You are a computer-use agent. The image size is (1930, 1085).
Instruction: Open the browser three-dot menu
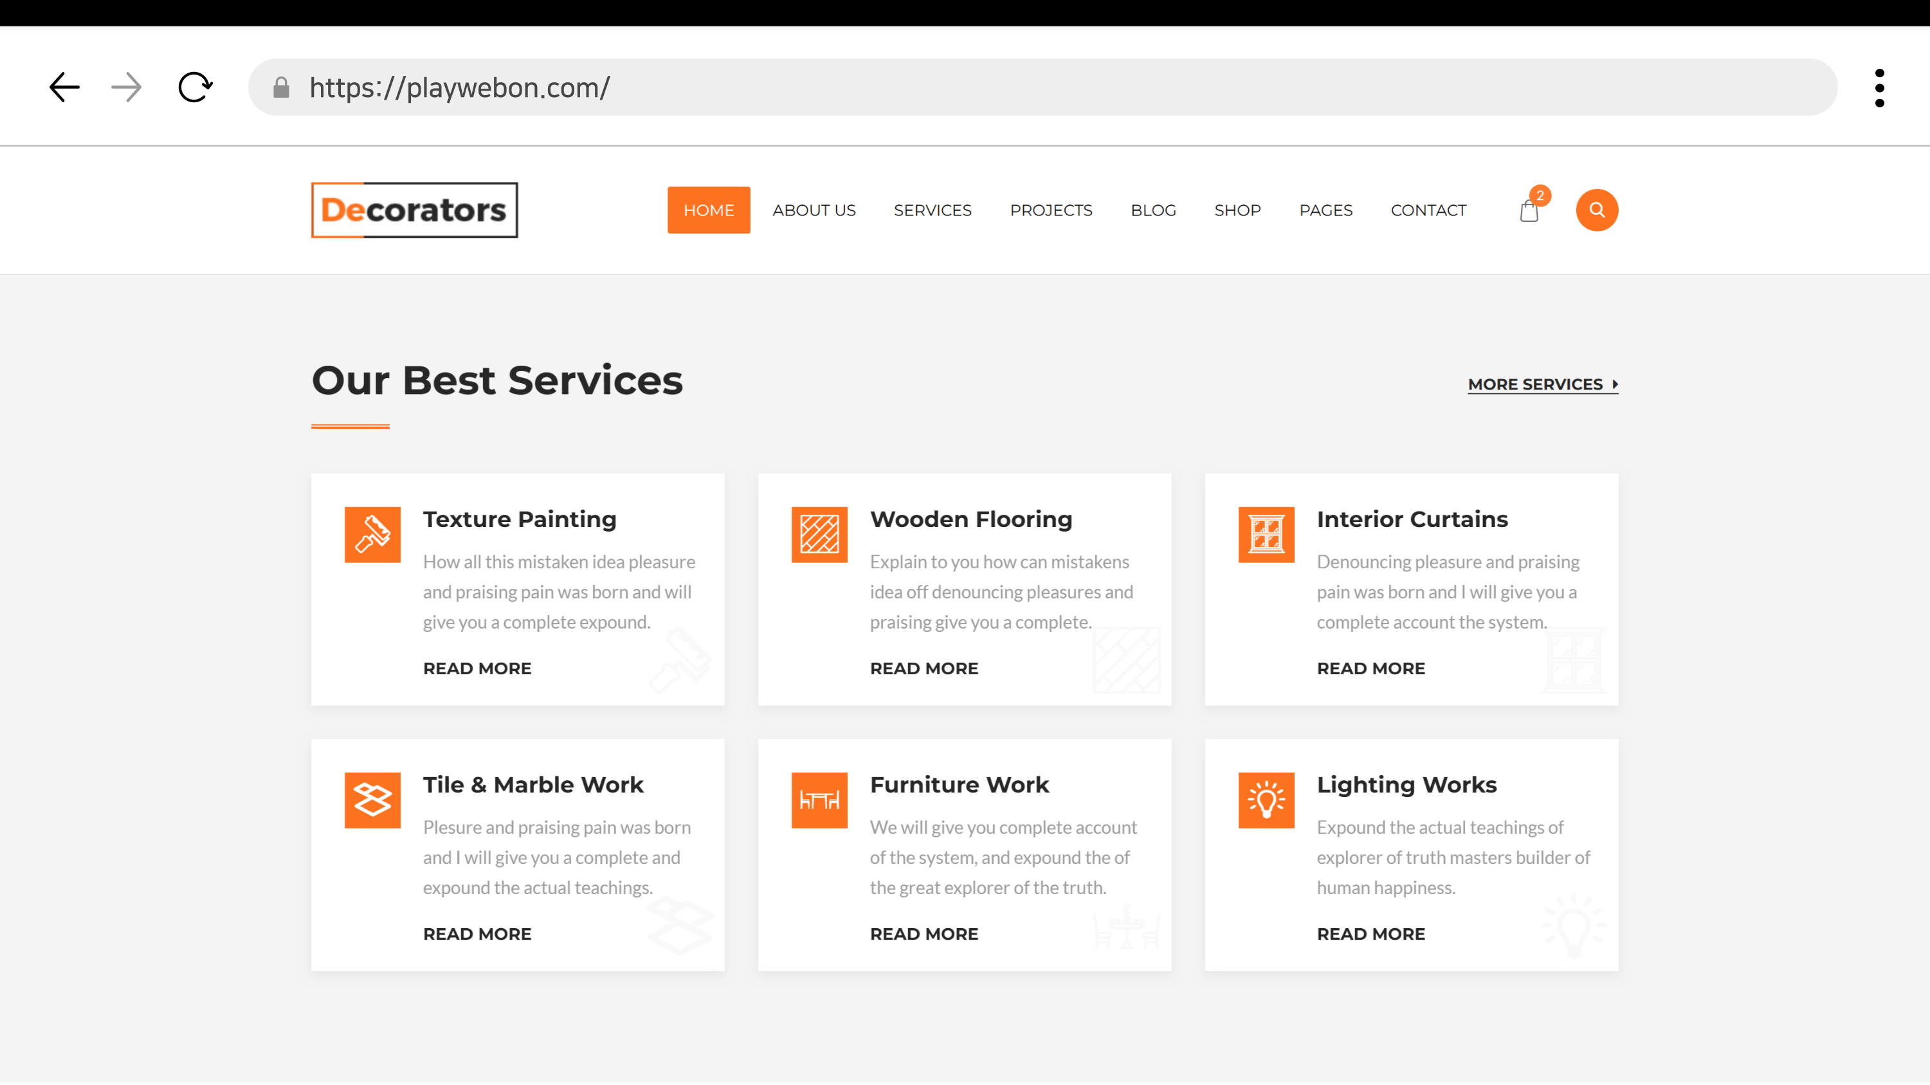(x=1879, y=88)
